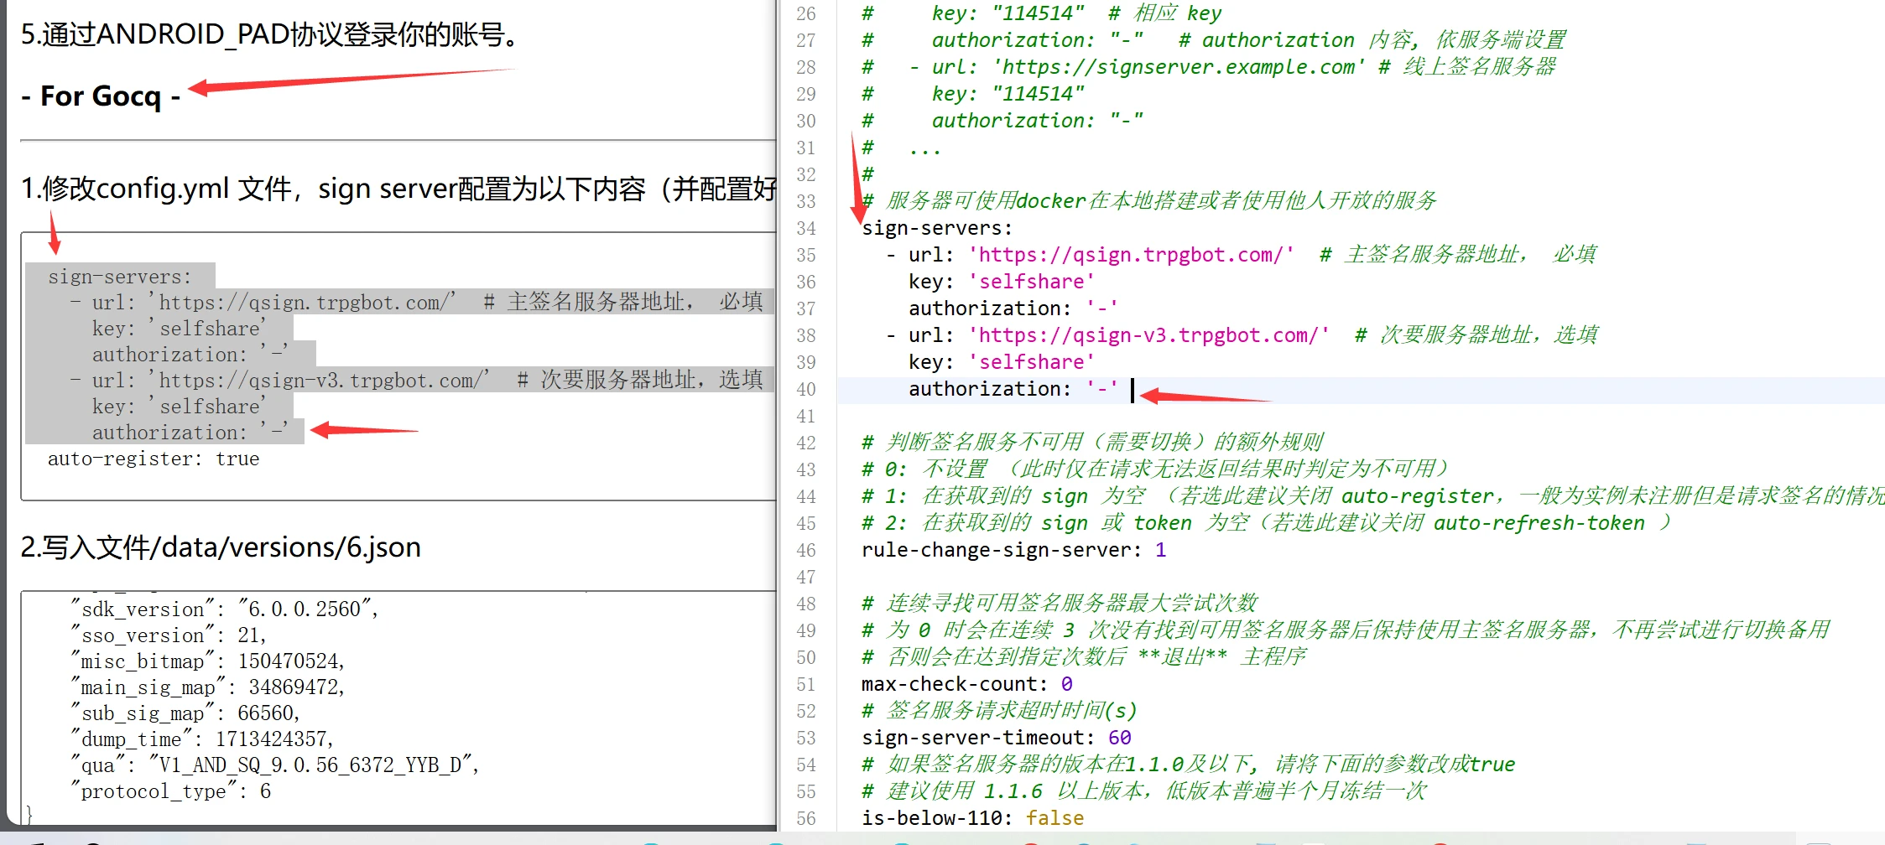Image resolution: width=1885 pixels, height=845 pixels.
Task: Click 'sign-server-timeout: 60' in editor
Action: 997,738
